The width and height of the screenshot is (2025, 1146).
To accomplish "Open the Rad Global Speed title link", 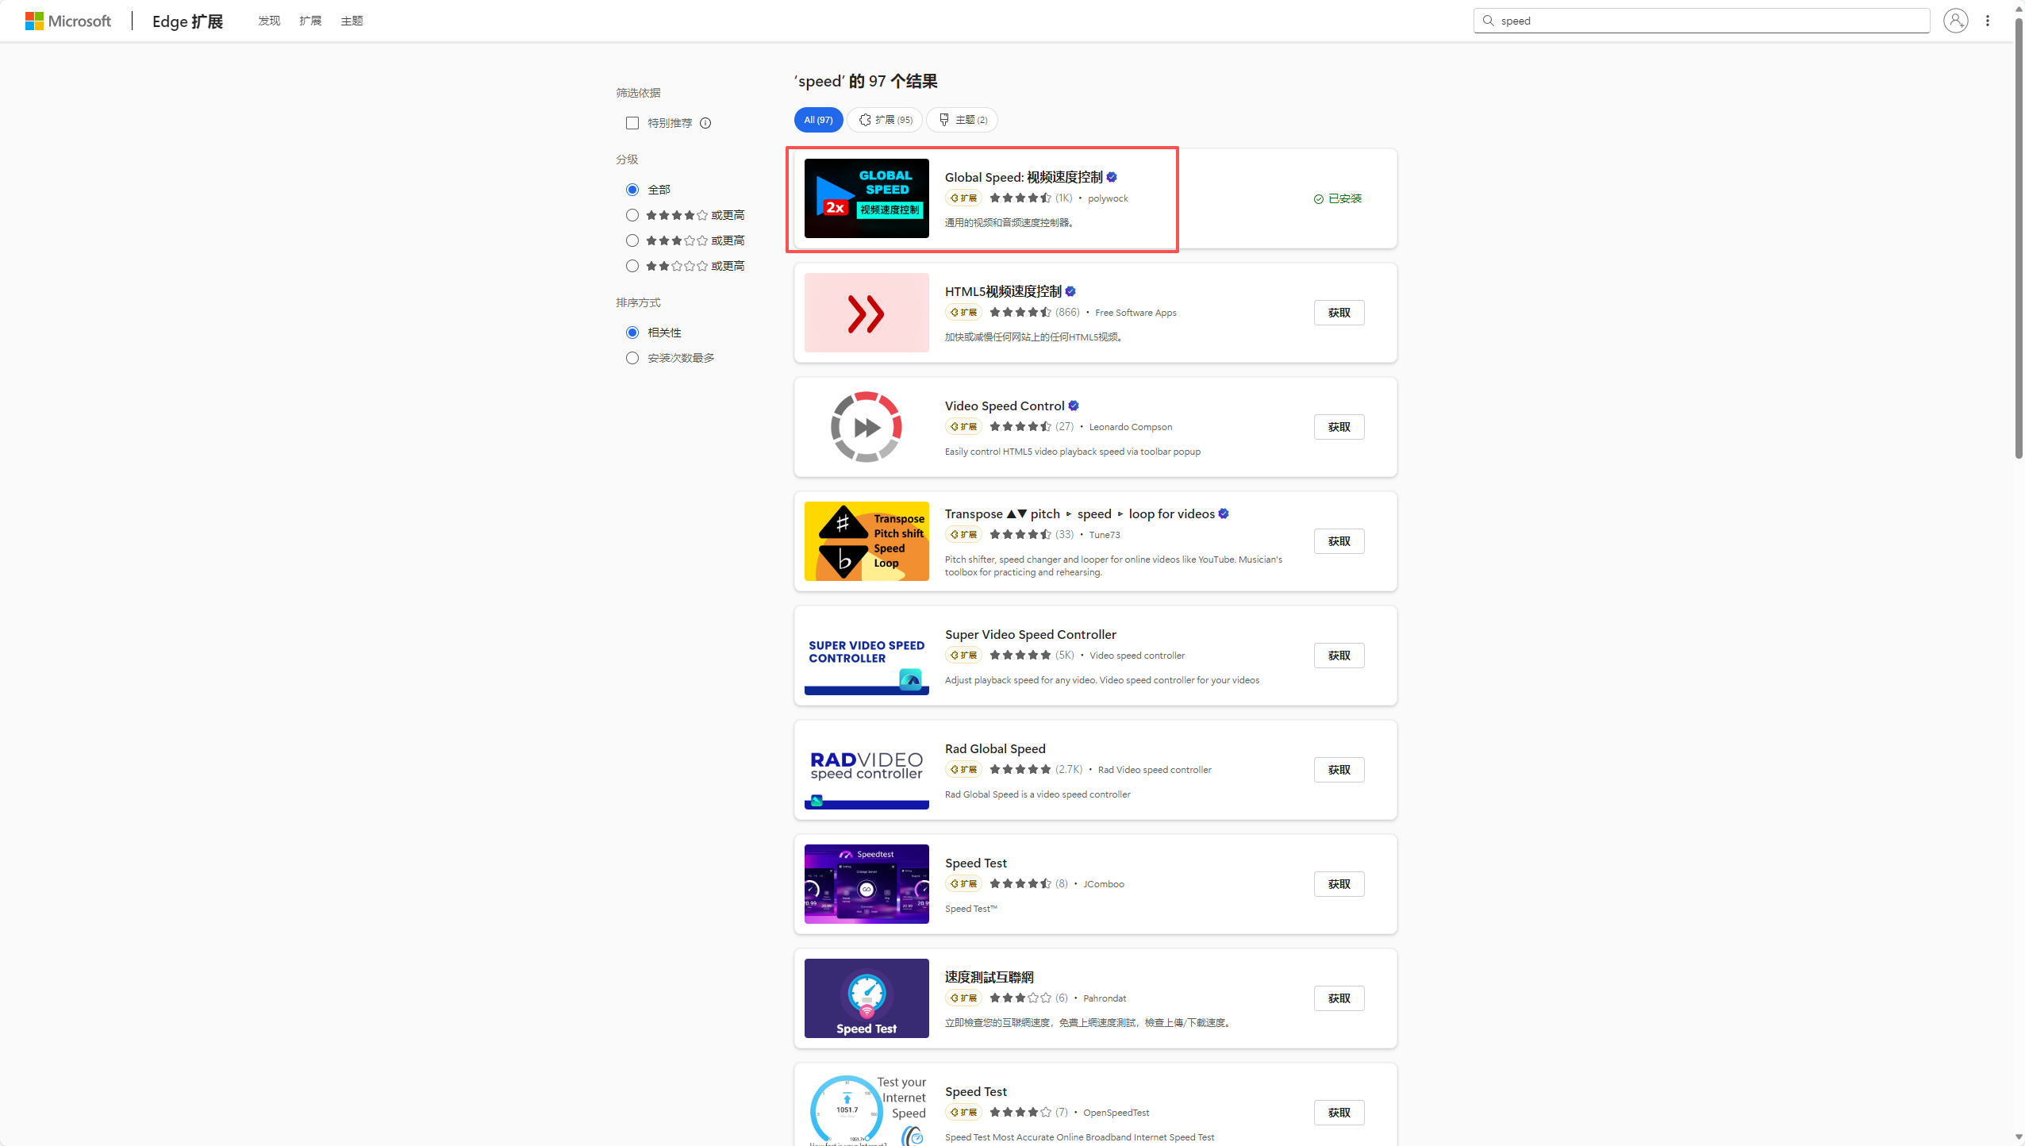I will [x=995, y=748].
